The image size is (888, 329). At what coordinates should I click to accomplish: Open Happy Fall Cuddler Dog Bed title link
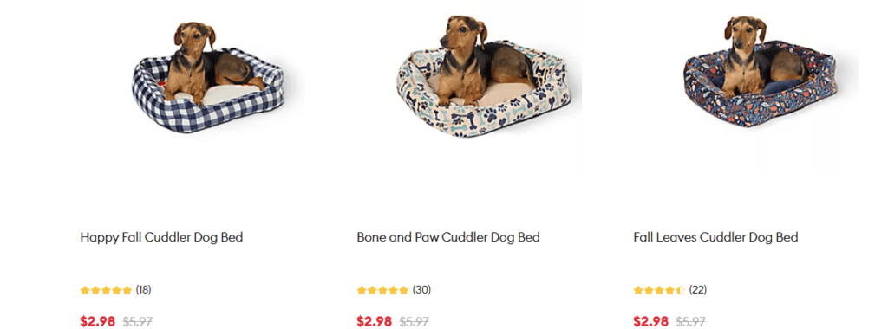click(161, 237)
